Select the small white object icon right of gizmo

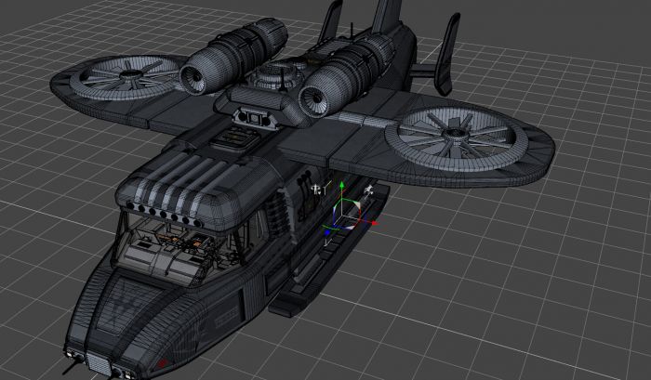[x=369, y=190]
